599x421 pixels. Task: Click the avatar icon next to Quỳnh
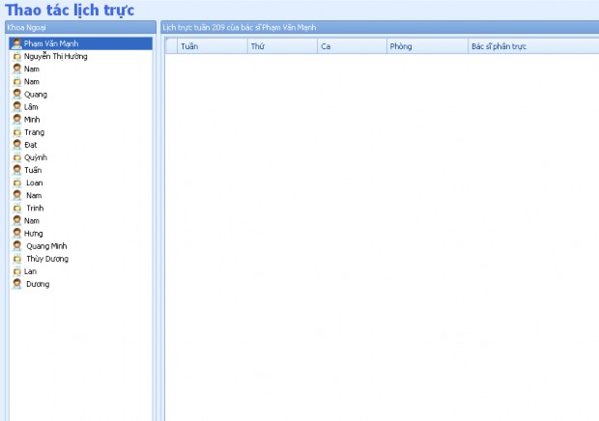(17, 157)
